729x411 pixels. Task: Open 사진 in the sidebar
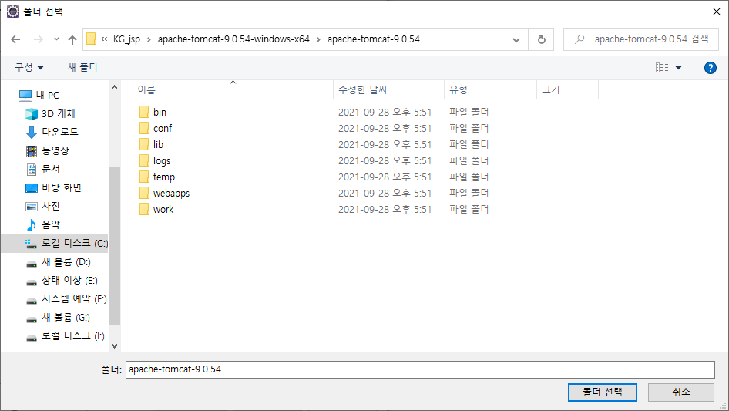click(x=51, y=206)
